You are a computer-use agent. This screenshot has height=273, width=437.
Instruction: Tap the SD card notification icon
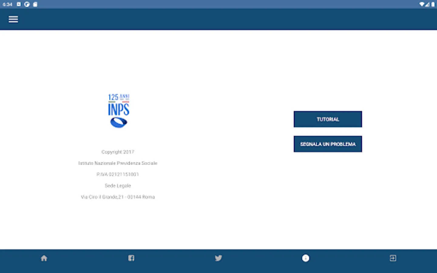35,4
